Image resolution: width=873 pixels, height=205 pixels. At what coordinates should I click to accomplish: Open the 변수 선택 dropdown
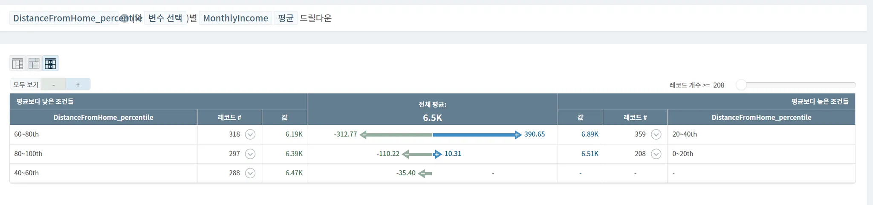pos(165,18)
